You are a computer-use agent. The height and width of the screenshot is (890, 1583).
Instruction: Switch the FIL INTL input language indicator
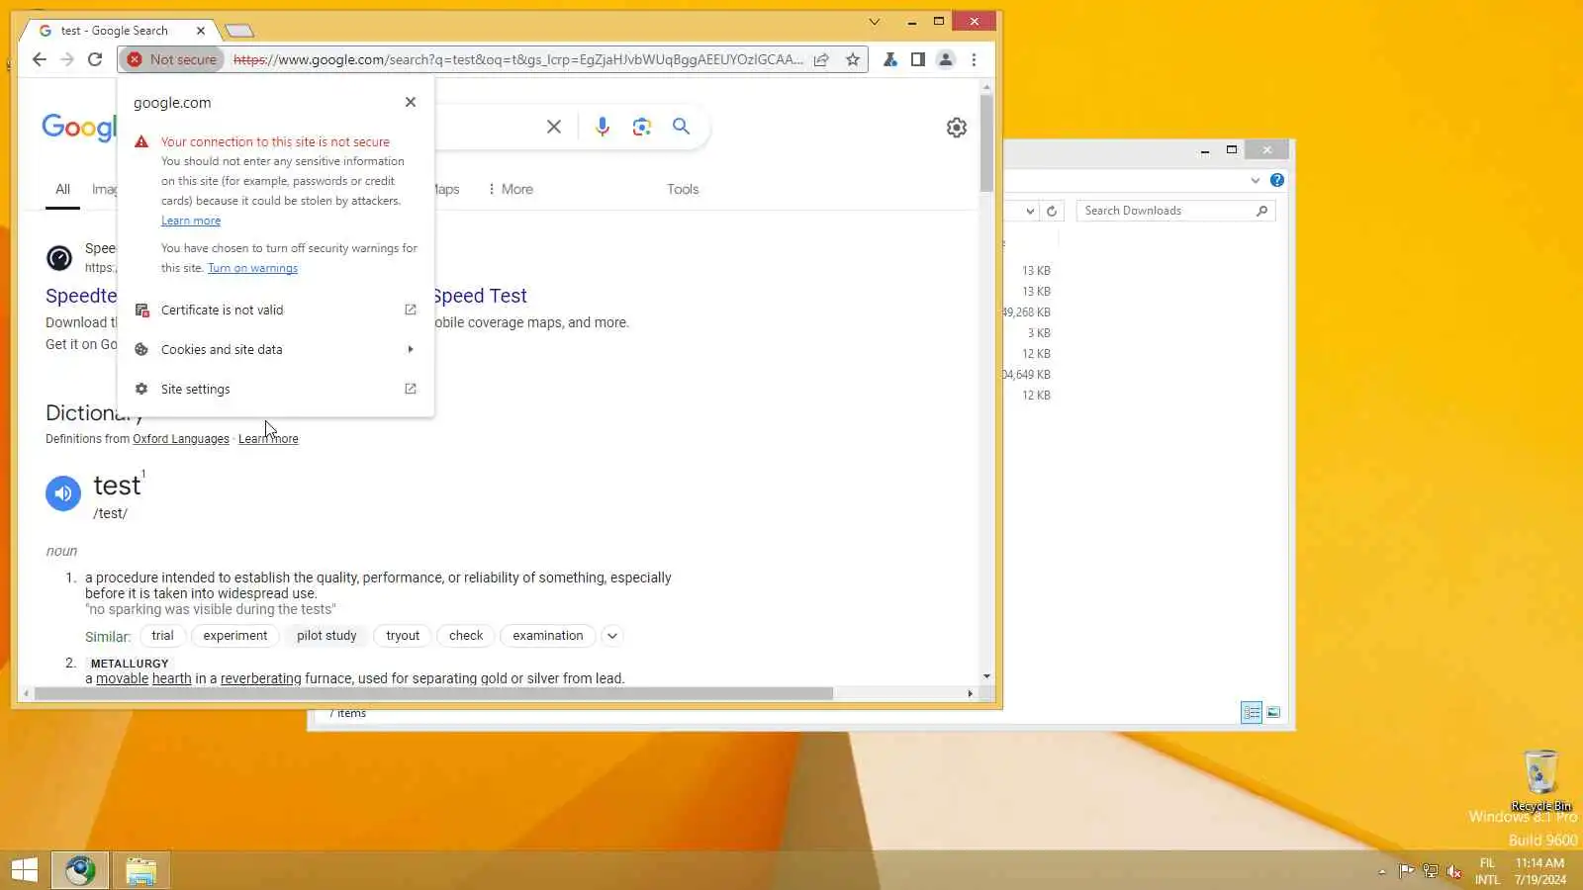tap(1487, 871)
